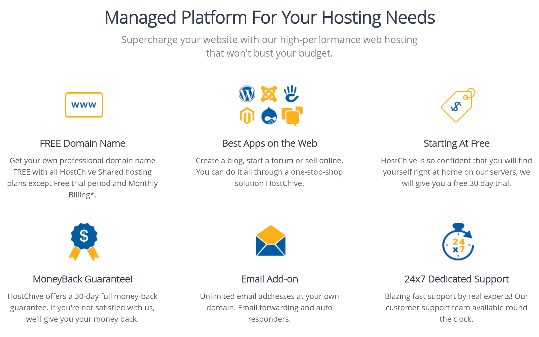Click the 'HostChive is so confident' paragraph

(457, 172)
